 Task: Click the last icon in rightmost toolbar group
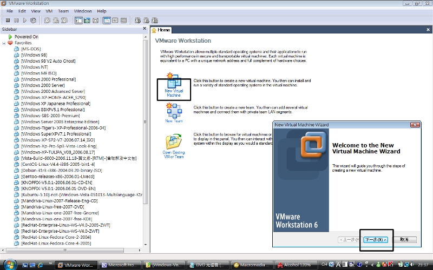click(155, 21)
